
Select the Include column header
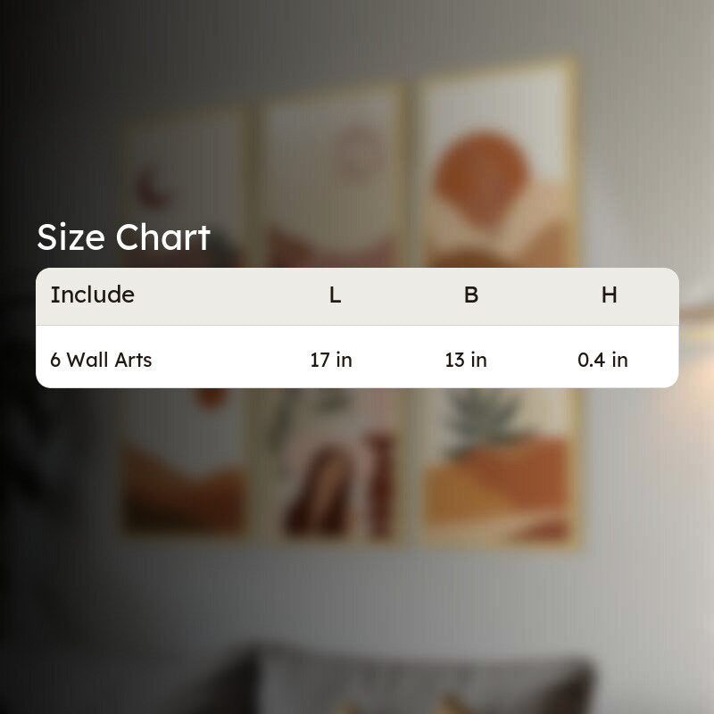click(93, 295)
